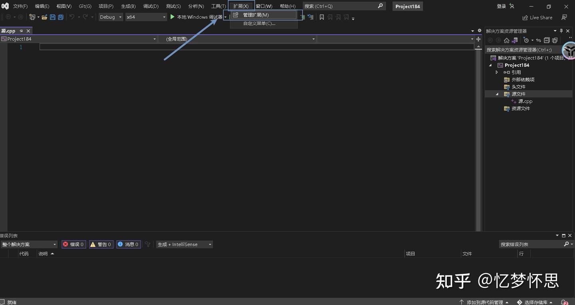Open the 扩展(X) menu
This screenshot has height=305, width=575.
[240, 6]
